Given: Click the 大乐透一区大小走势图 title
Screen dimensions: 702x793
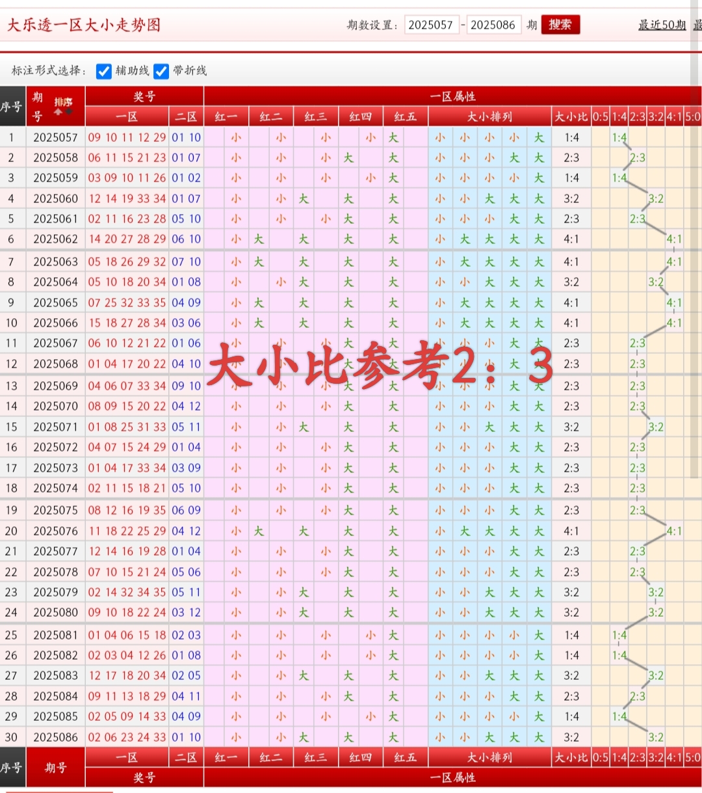Looking at the screenshot, I should point(83,26).
